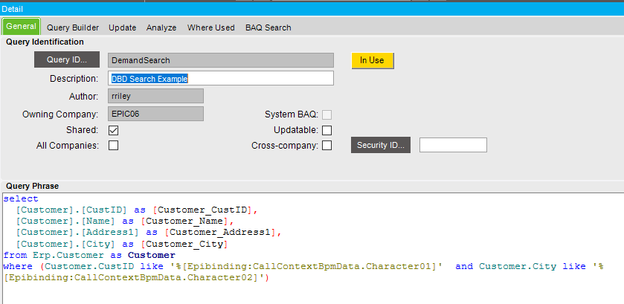Enable the All Companies checkbox
624x304 pixels.
tap(114, 146)
